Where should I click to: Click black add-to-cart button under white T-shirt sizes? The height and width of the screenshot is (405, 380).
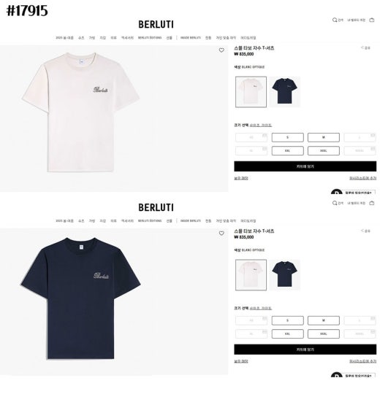pos(305,166)
